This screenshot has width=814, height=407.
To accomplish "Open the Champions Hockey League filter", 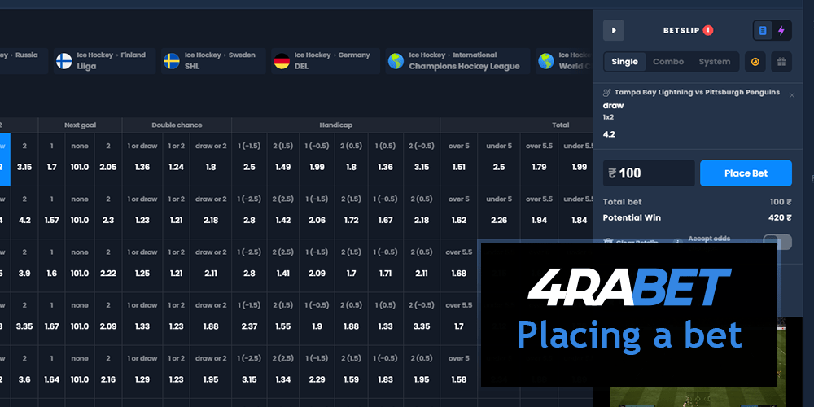I will tap(457, 61).
